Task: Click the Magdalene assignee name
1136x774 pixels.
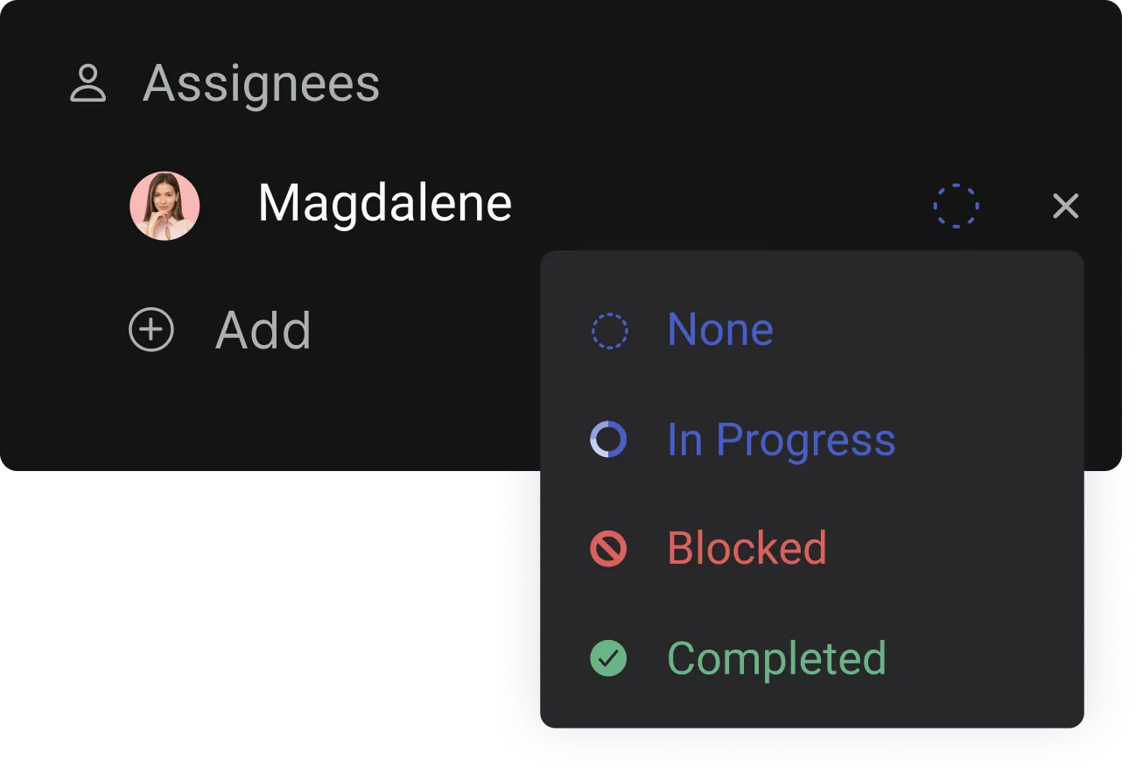Action: click(384, 204)
